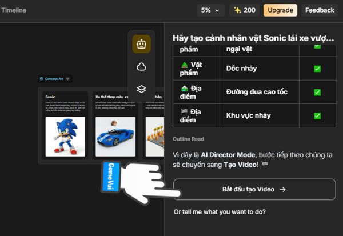The height and width of the screenshot is (236, 343).
Task: Click the Đường đua cao tốc cell
Action: [260, 92]
